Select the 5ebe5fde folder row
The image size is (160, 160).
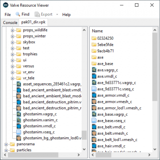[x=103, y=45]
